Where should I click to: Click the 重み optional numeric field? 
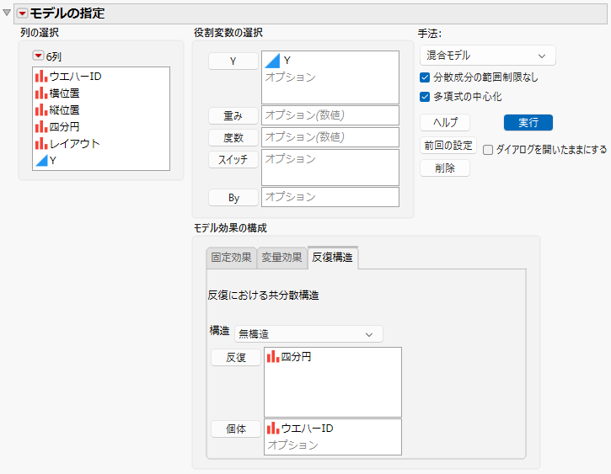click(330, 115)
